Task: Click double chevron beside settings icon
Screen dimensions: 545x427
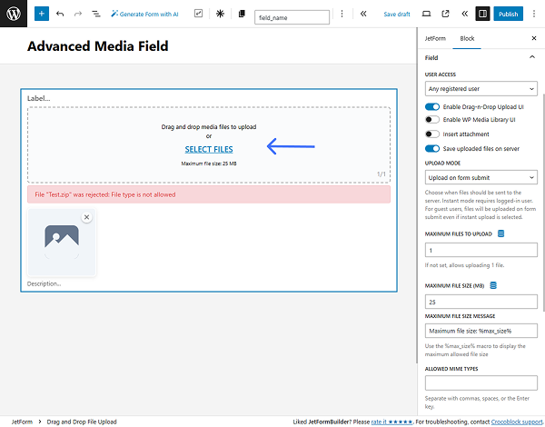Action: [464, 14]
